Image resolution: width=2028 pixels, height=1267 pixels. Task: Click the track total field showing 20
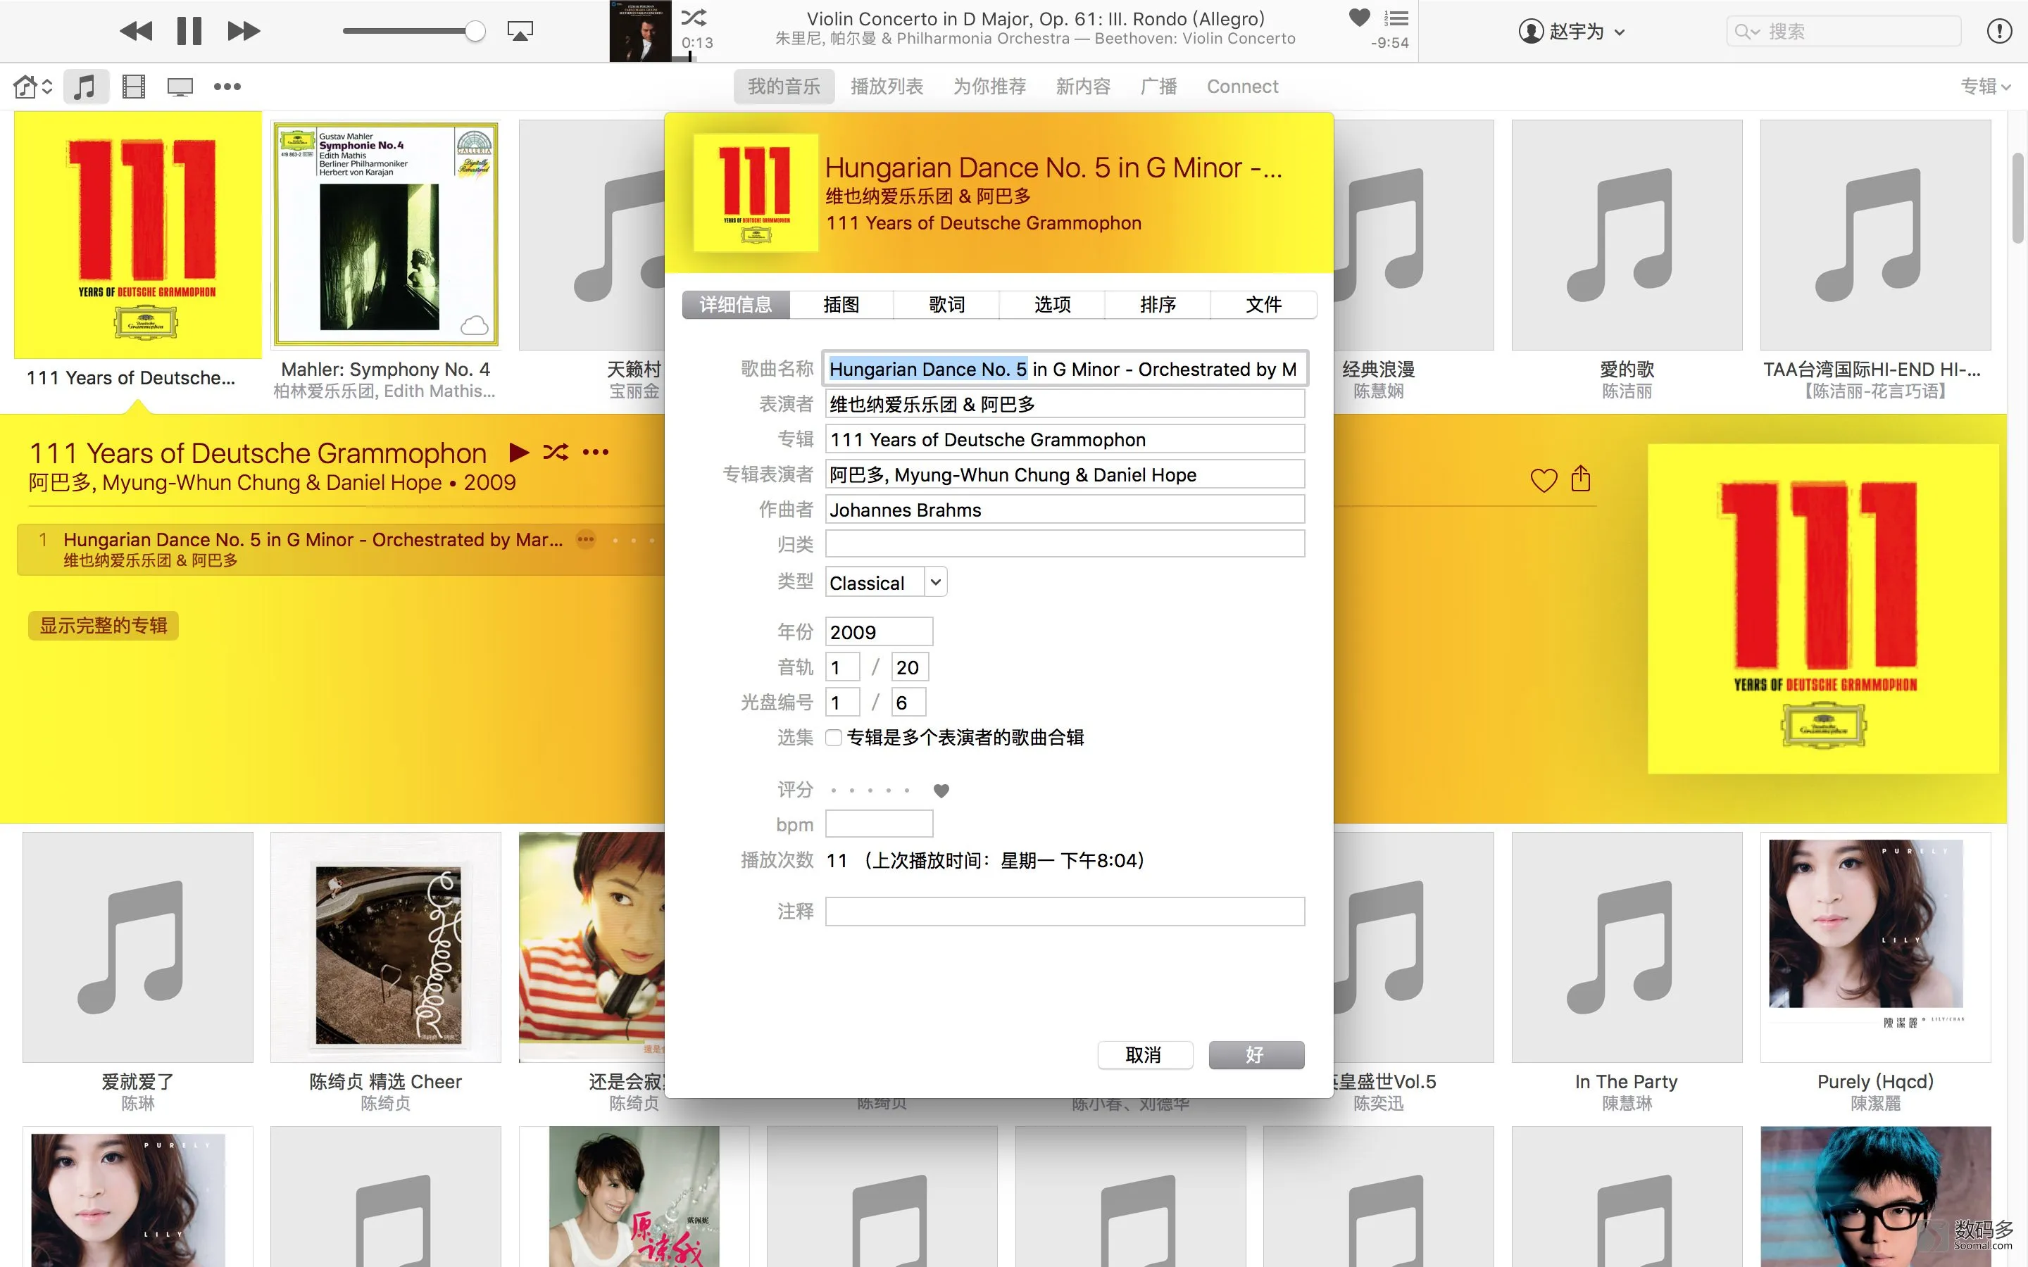tap(909, 667)
